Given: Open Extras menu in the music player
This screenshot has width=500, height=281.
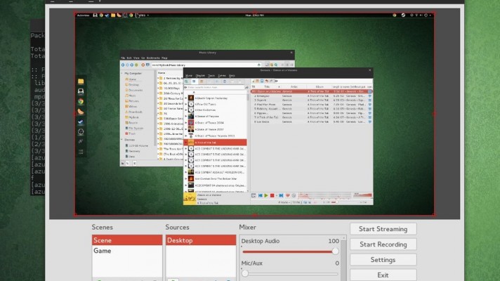Looking at the screenshot, I should click(x=222, y=76).
